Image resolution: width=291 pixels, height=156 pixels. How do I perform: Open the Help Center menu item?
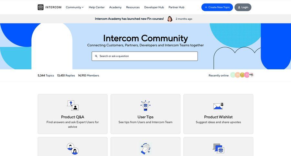pyautogui.click(x=97, y=7)
